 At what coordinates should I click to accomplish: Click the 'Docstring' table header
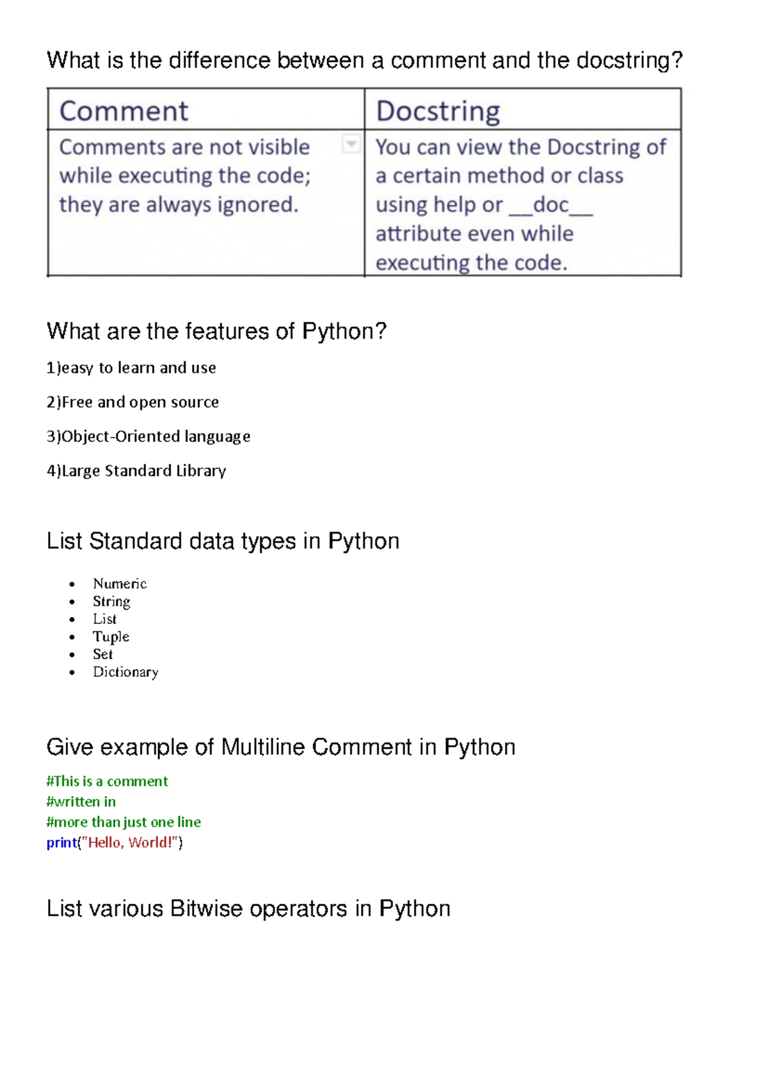pos(438,111)
